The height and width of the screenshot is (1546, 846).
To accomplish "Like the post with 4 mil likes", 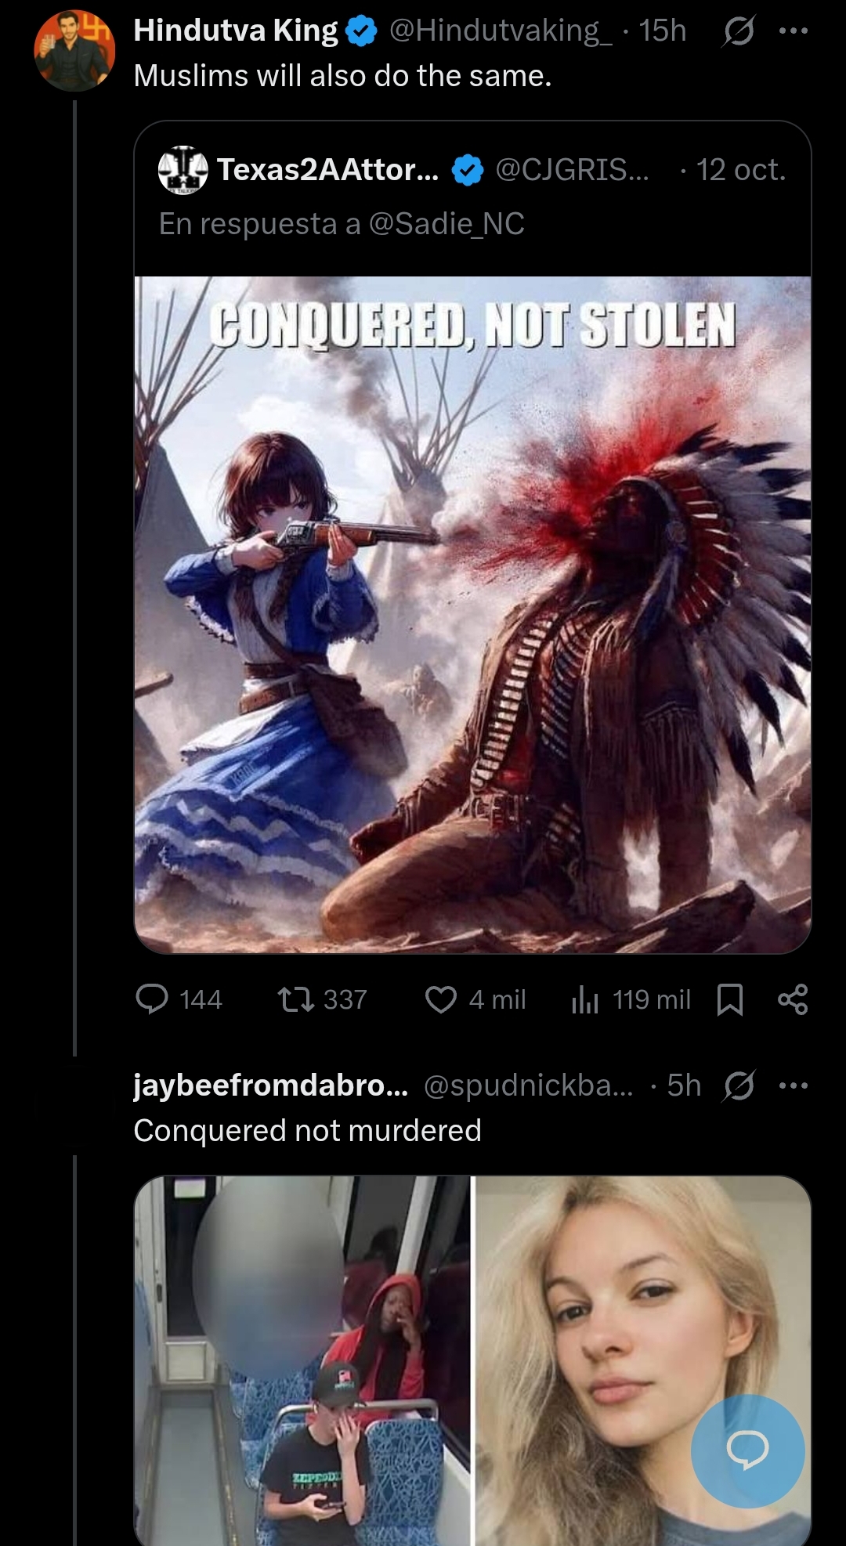I will [475, 999].
